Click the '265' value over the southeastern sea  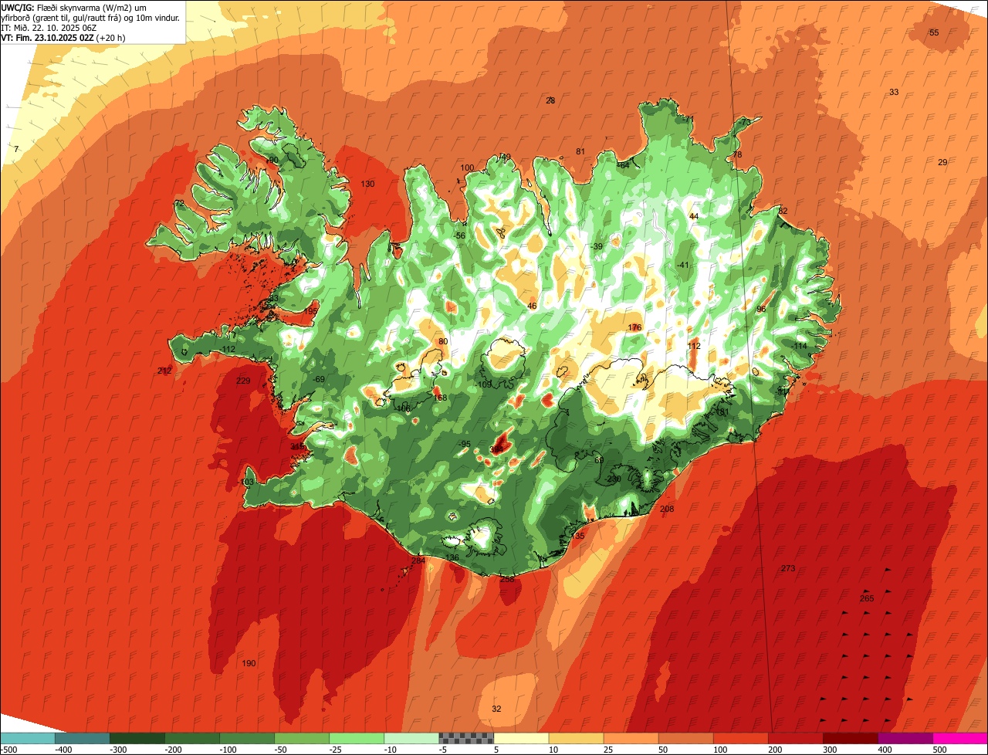867,598
